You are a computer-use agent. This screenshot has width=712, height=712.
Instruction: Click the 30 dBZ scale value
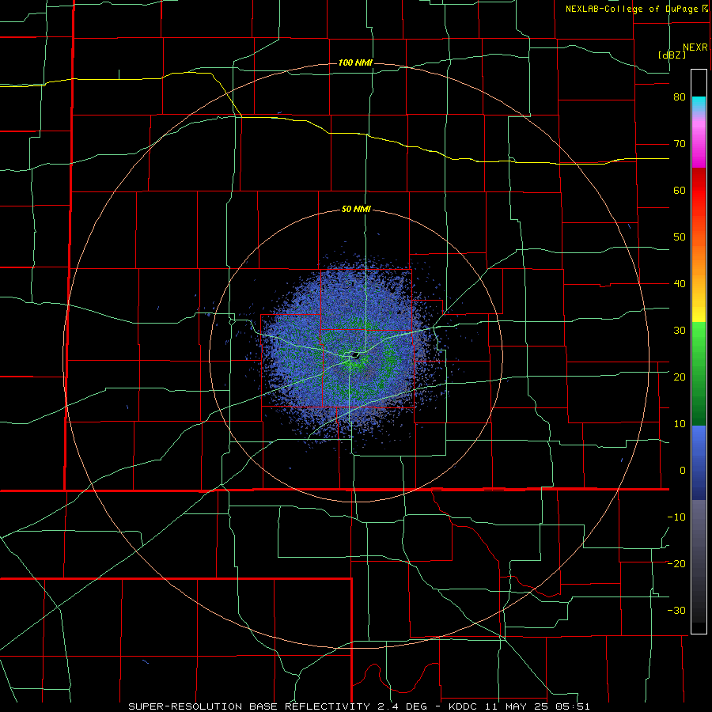[x=680, y=331]
